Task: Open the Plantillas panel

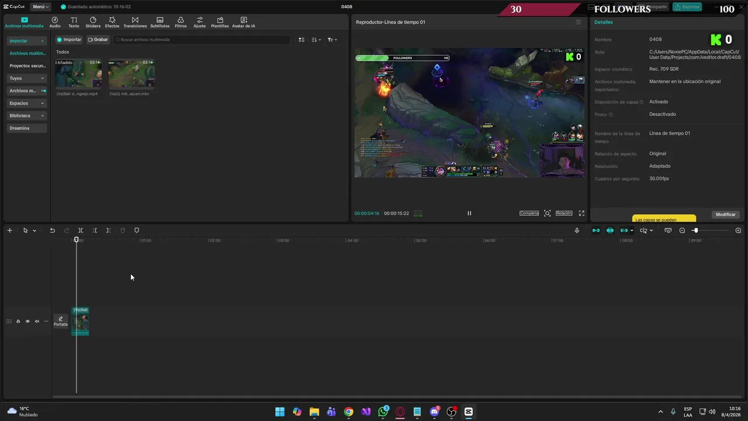Action: coord(220,22)
